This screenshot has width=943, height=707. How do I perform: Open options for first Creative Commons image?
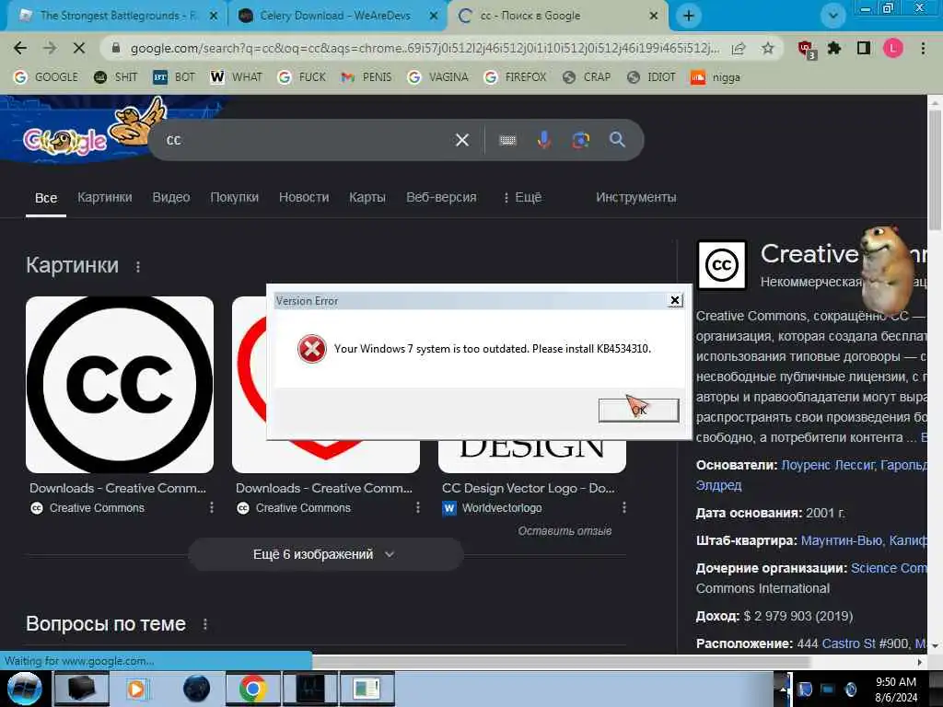point(211,508)
